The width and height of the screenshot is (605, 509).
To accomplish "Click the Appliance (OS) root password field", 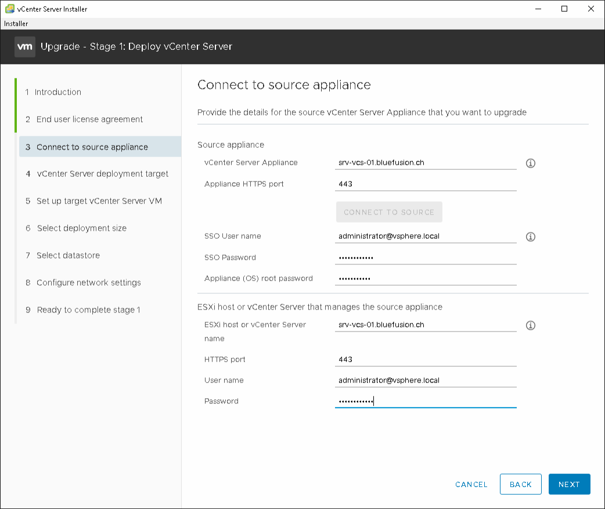I will tap(426, 279).
